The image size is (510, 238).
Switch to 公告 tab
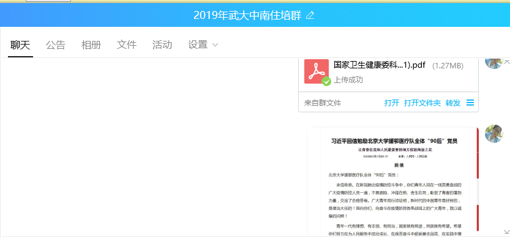[x=56, y=45]
